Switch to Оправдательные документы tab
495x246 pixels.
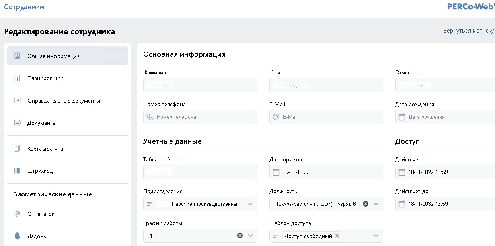[64, 101]
